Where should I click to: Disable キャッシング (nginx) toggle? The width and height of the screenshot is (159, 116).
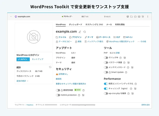106,89
